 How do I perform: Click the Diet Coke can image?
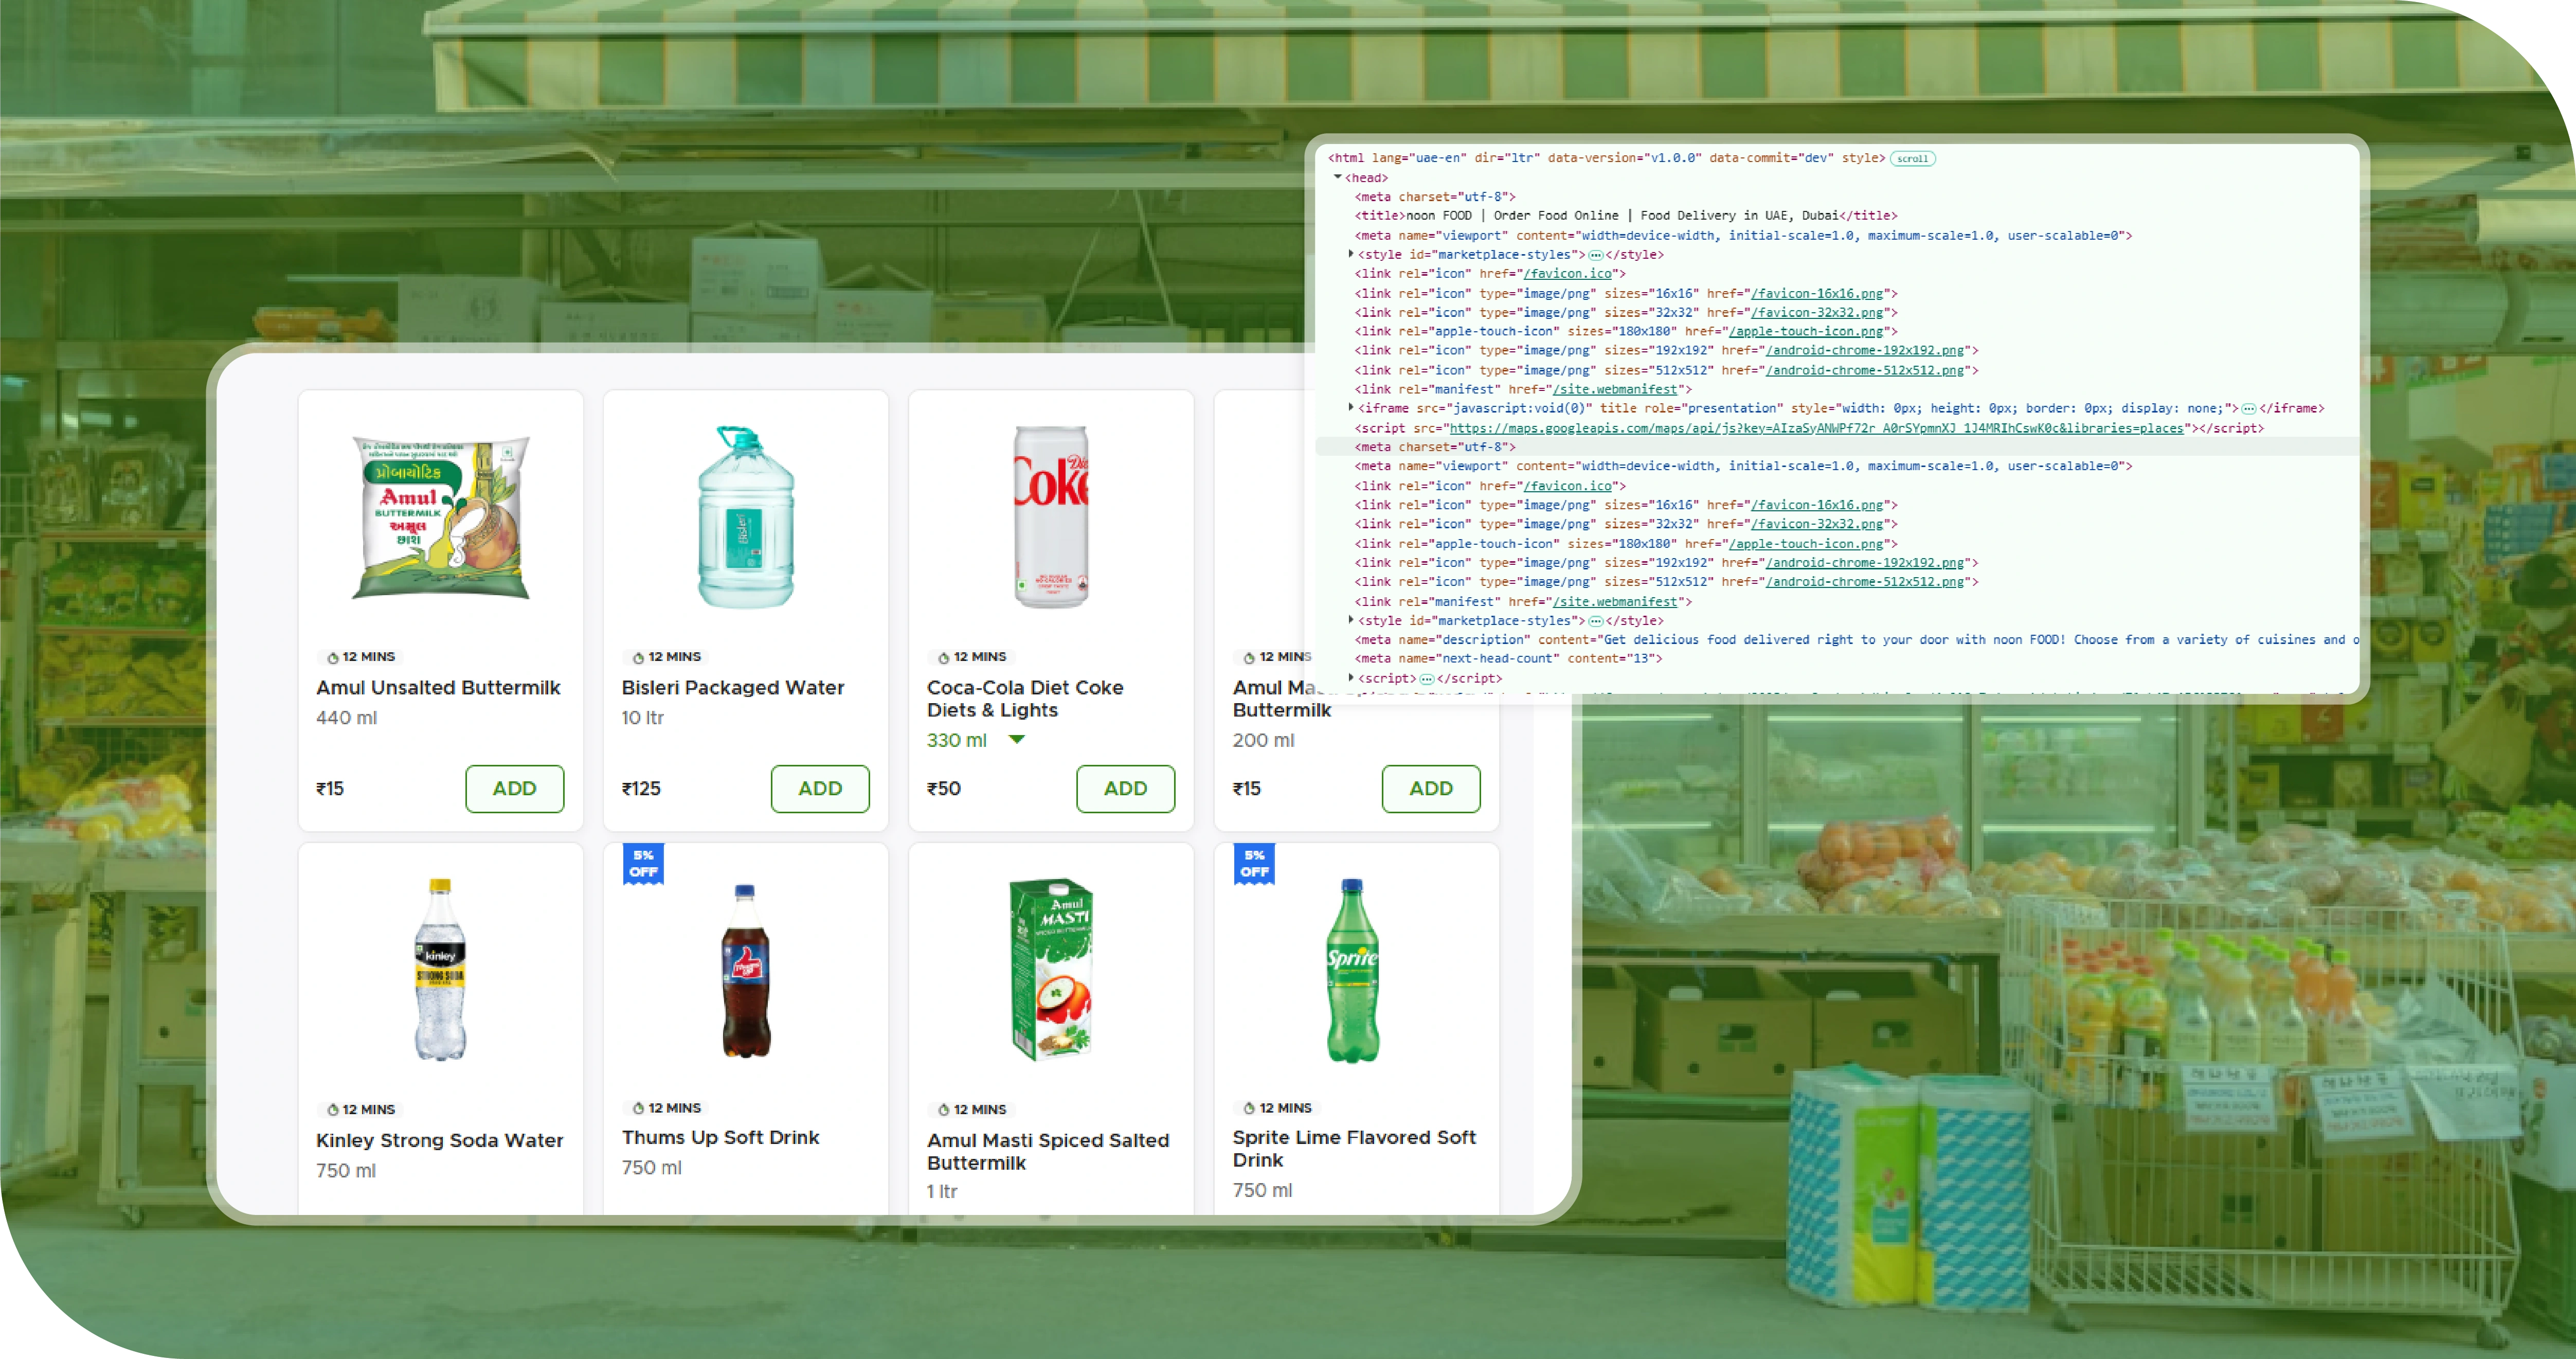click(x=1050, y=517)
